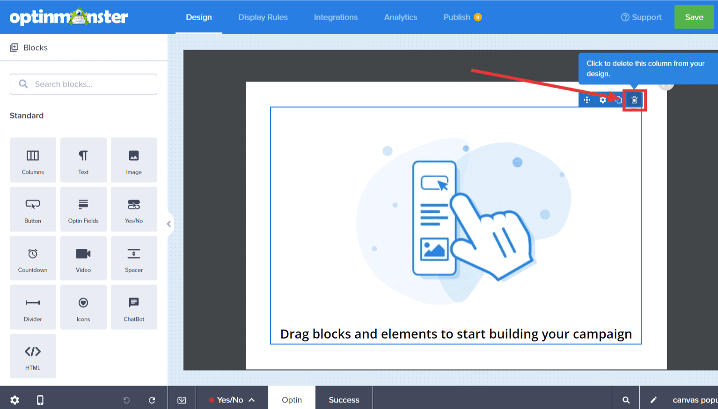The image size is (718, 409).
Task: Save the campaign
Action: 694,17
